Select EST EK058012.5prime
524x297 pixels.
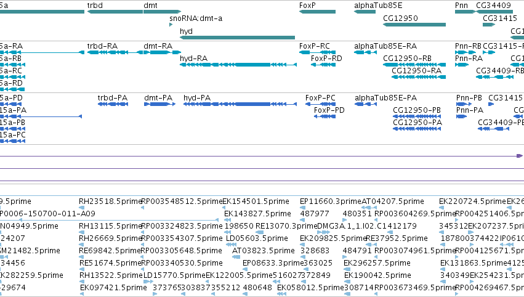310,288
